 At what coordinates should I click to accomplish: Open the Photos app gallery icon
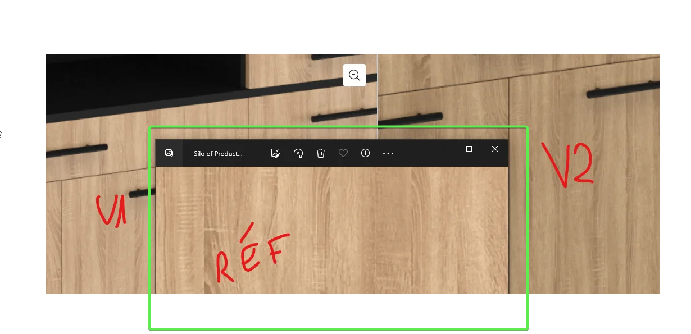click(x=169, y=153)
